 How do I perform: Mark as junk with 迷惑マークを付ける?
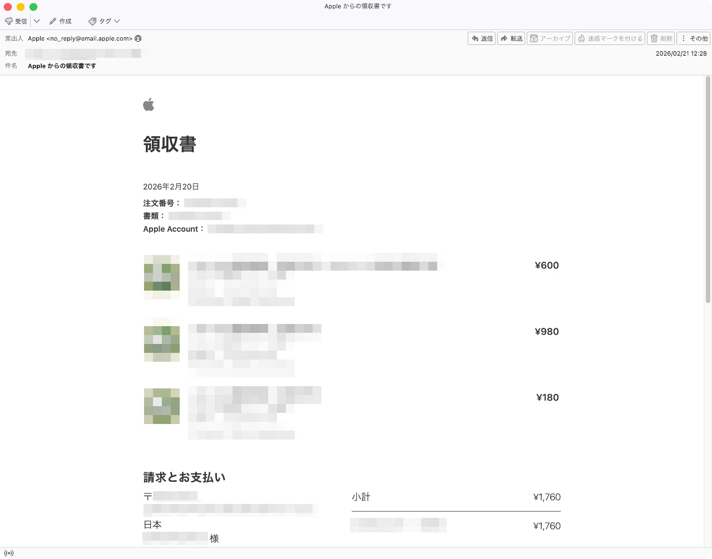pyautogui.click(x=610, y=38)
